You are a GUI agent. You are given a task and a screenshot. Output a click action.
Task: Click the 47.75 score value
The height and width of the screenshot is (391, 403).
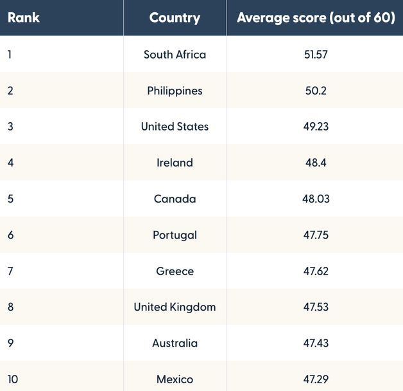pyautogui.click(x=316, y=235)
